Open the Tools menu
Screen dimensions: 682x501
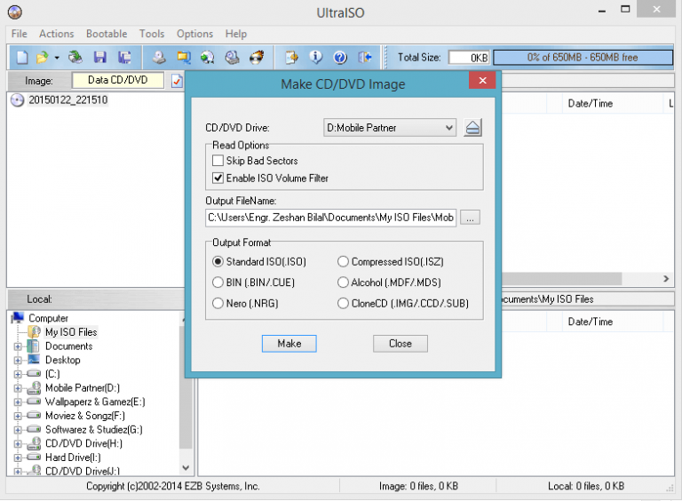tap(152, 34)
